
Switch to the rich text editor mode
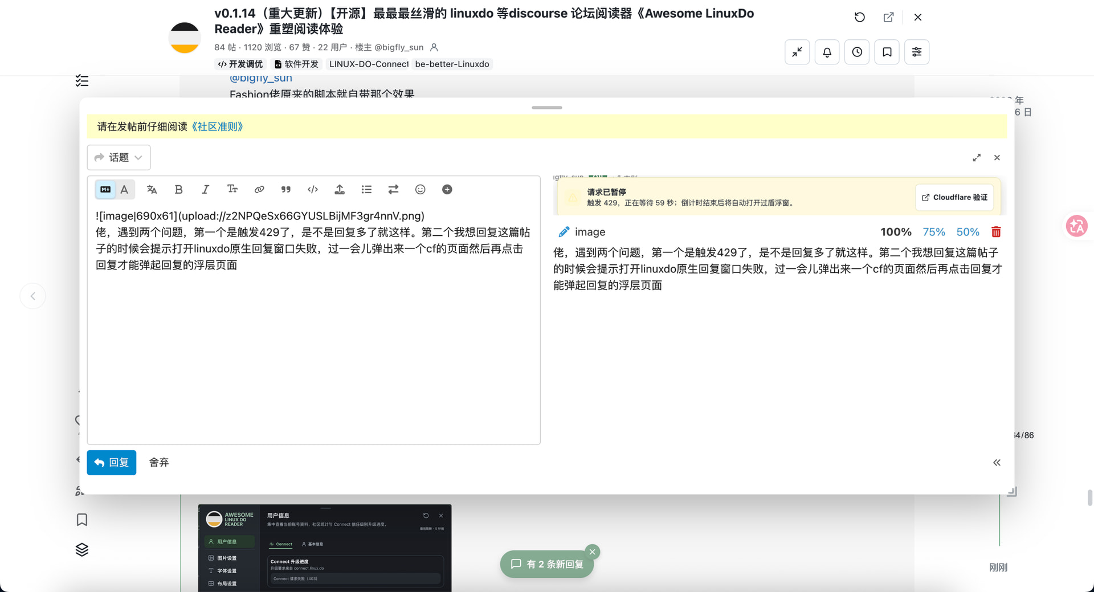point(124,190)
